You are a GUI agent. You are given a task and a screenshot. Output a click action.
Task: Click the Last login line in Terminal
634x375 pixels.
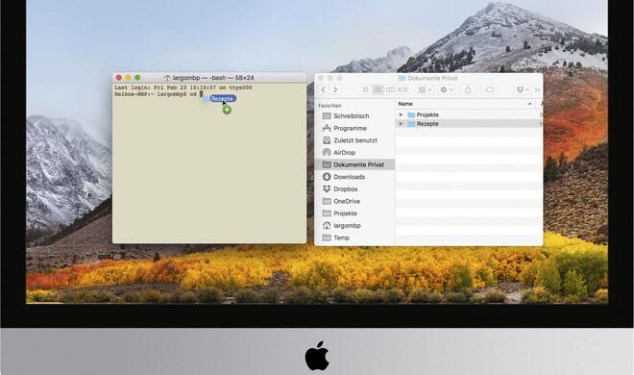coord(183,87)
